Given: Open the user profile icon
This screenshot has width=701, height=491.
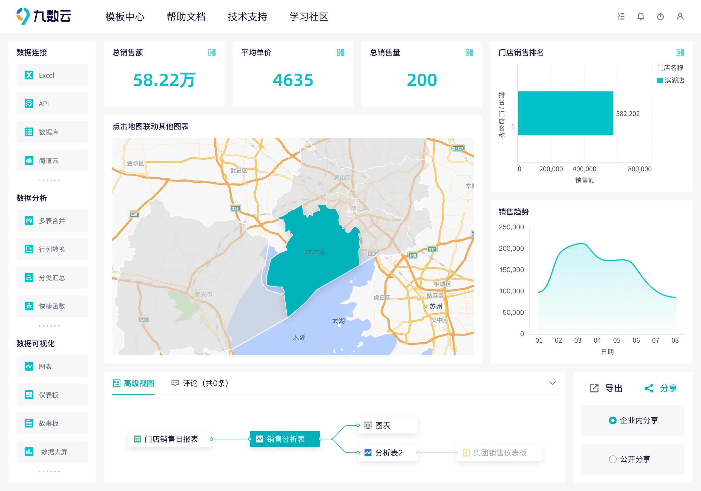Looking at the screenshot, I should (680, 16).
